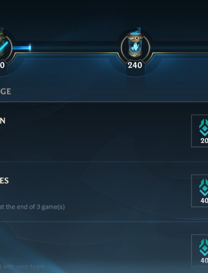Click the milestone number under the claimed orb

tap(2, 65)
